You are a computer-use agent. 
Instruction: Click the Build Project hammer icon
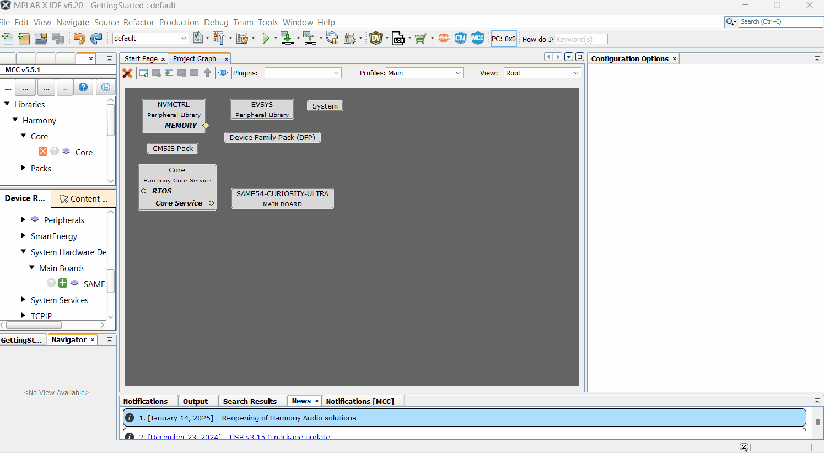click(x=219, y=38)
